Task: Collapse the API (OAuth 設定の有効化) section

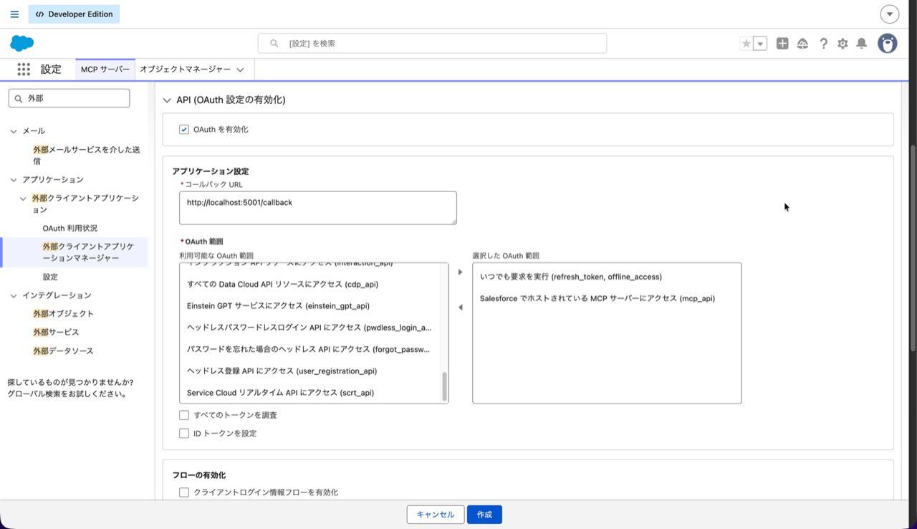Action: click(167, 100)
